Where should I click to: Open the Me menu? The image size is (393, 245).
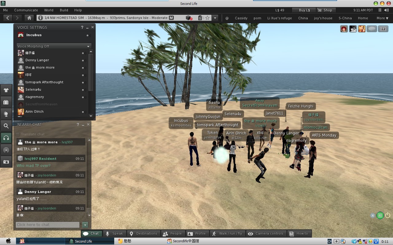[x=6, y=10]
